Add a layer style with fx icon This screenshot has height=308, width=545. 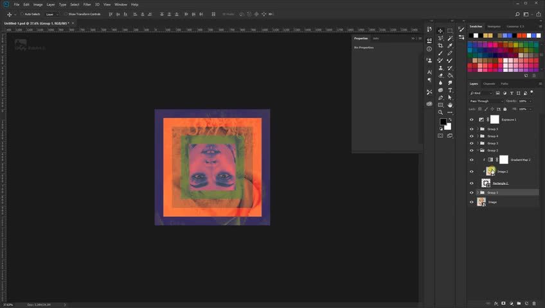point(496,304)
